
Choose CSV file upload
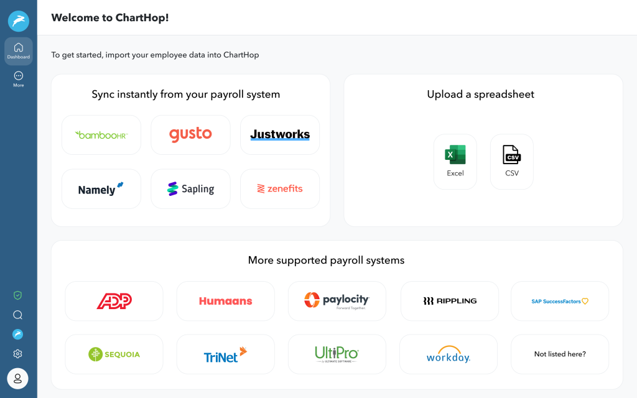pos(512,162)
